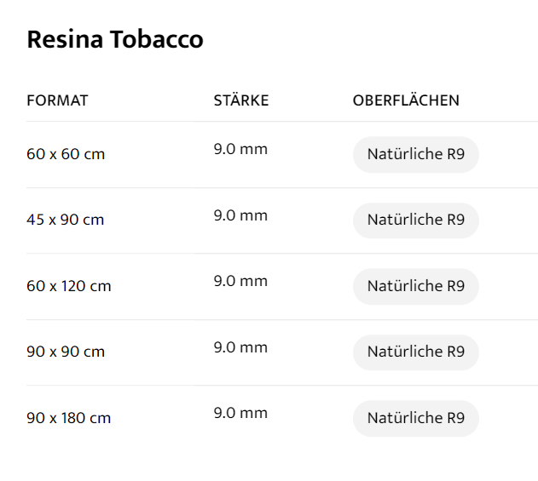The image size is (538, 481).
Task: Click Natürliche R9 chip for 90 x 180 cm
Action: [416, 418]
